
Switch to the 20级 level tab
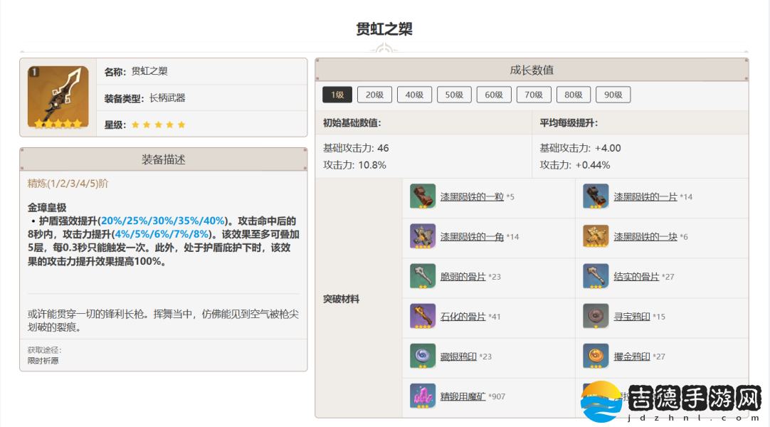click(x=374, y=95)
